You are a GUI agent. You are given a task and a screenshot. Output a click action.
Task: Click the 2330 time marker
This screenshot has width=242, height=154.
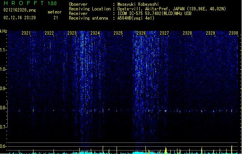234,33
